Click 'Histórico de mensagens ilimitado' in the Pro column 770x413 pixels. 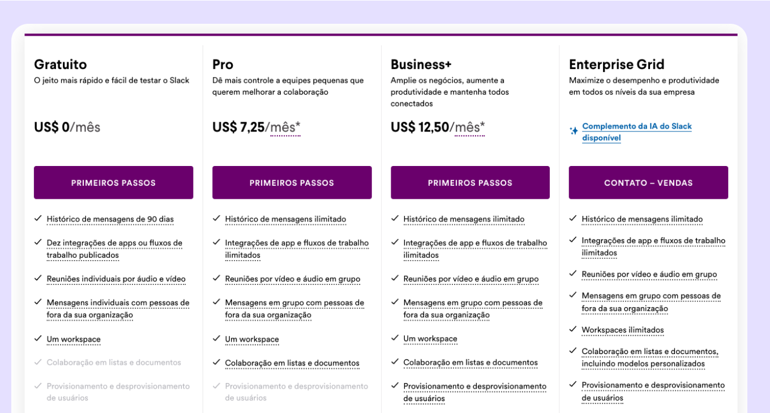coord(285,219)
